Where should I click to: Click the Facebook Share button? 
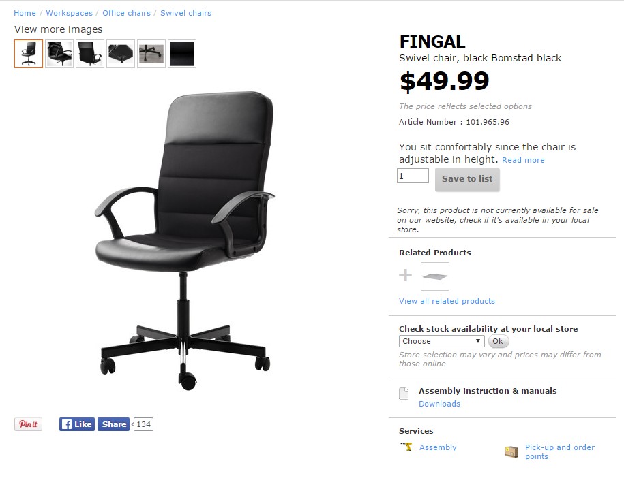tap(113, 424)
